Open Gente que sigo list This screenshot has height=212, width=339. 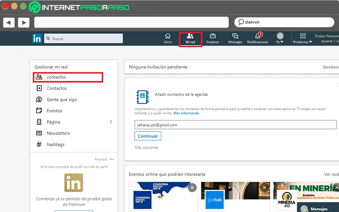[62, 100]
